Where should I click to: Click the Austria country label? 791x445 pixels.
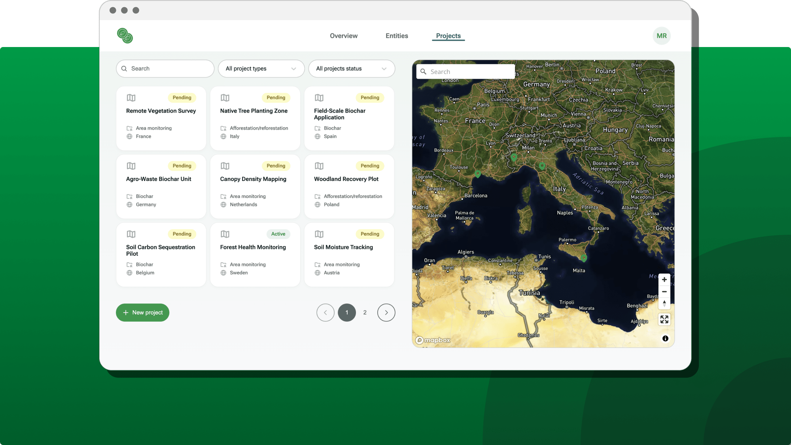(x=331, y=273)
